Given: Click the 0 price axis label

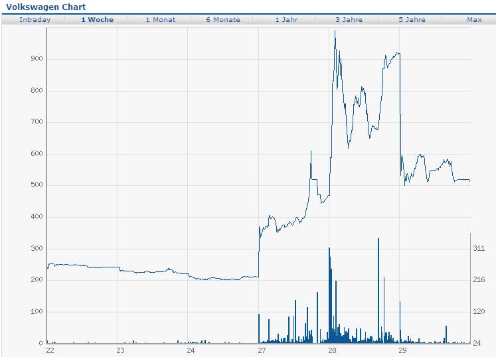Looking at the screenshot, I should click(x=41, y=343).
